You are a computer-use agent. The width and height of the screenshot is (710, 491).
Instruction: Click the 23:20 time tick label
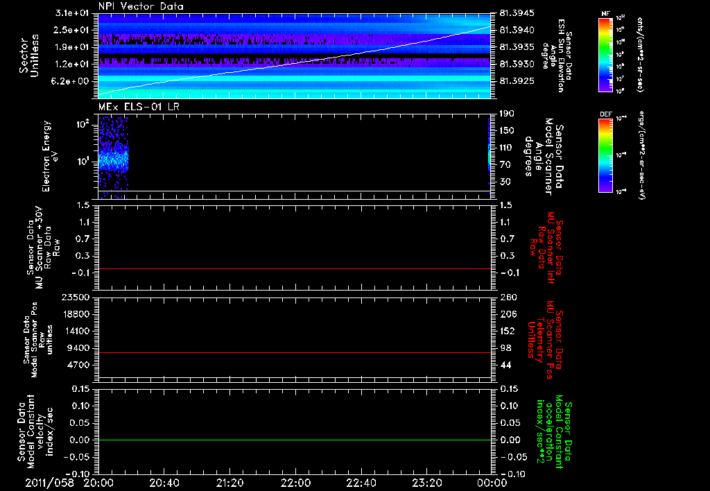426,483
